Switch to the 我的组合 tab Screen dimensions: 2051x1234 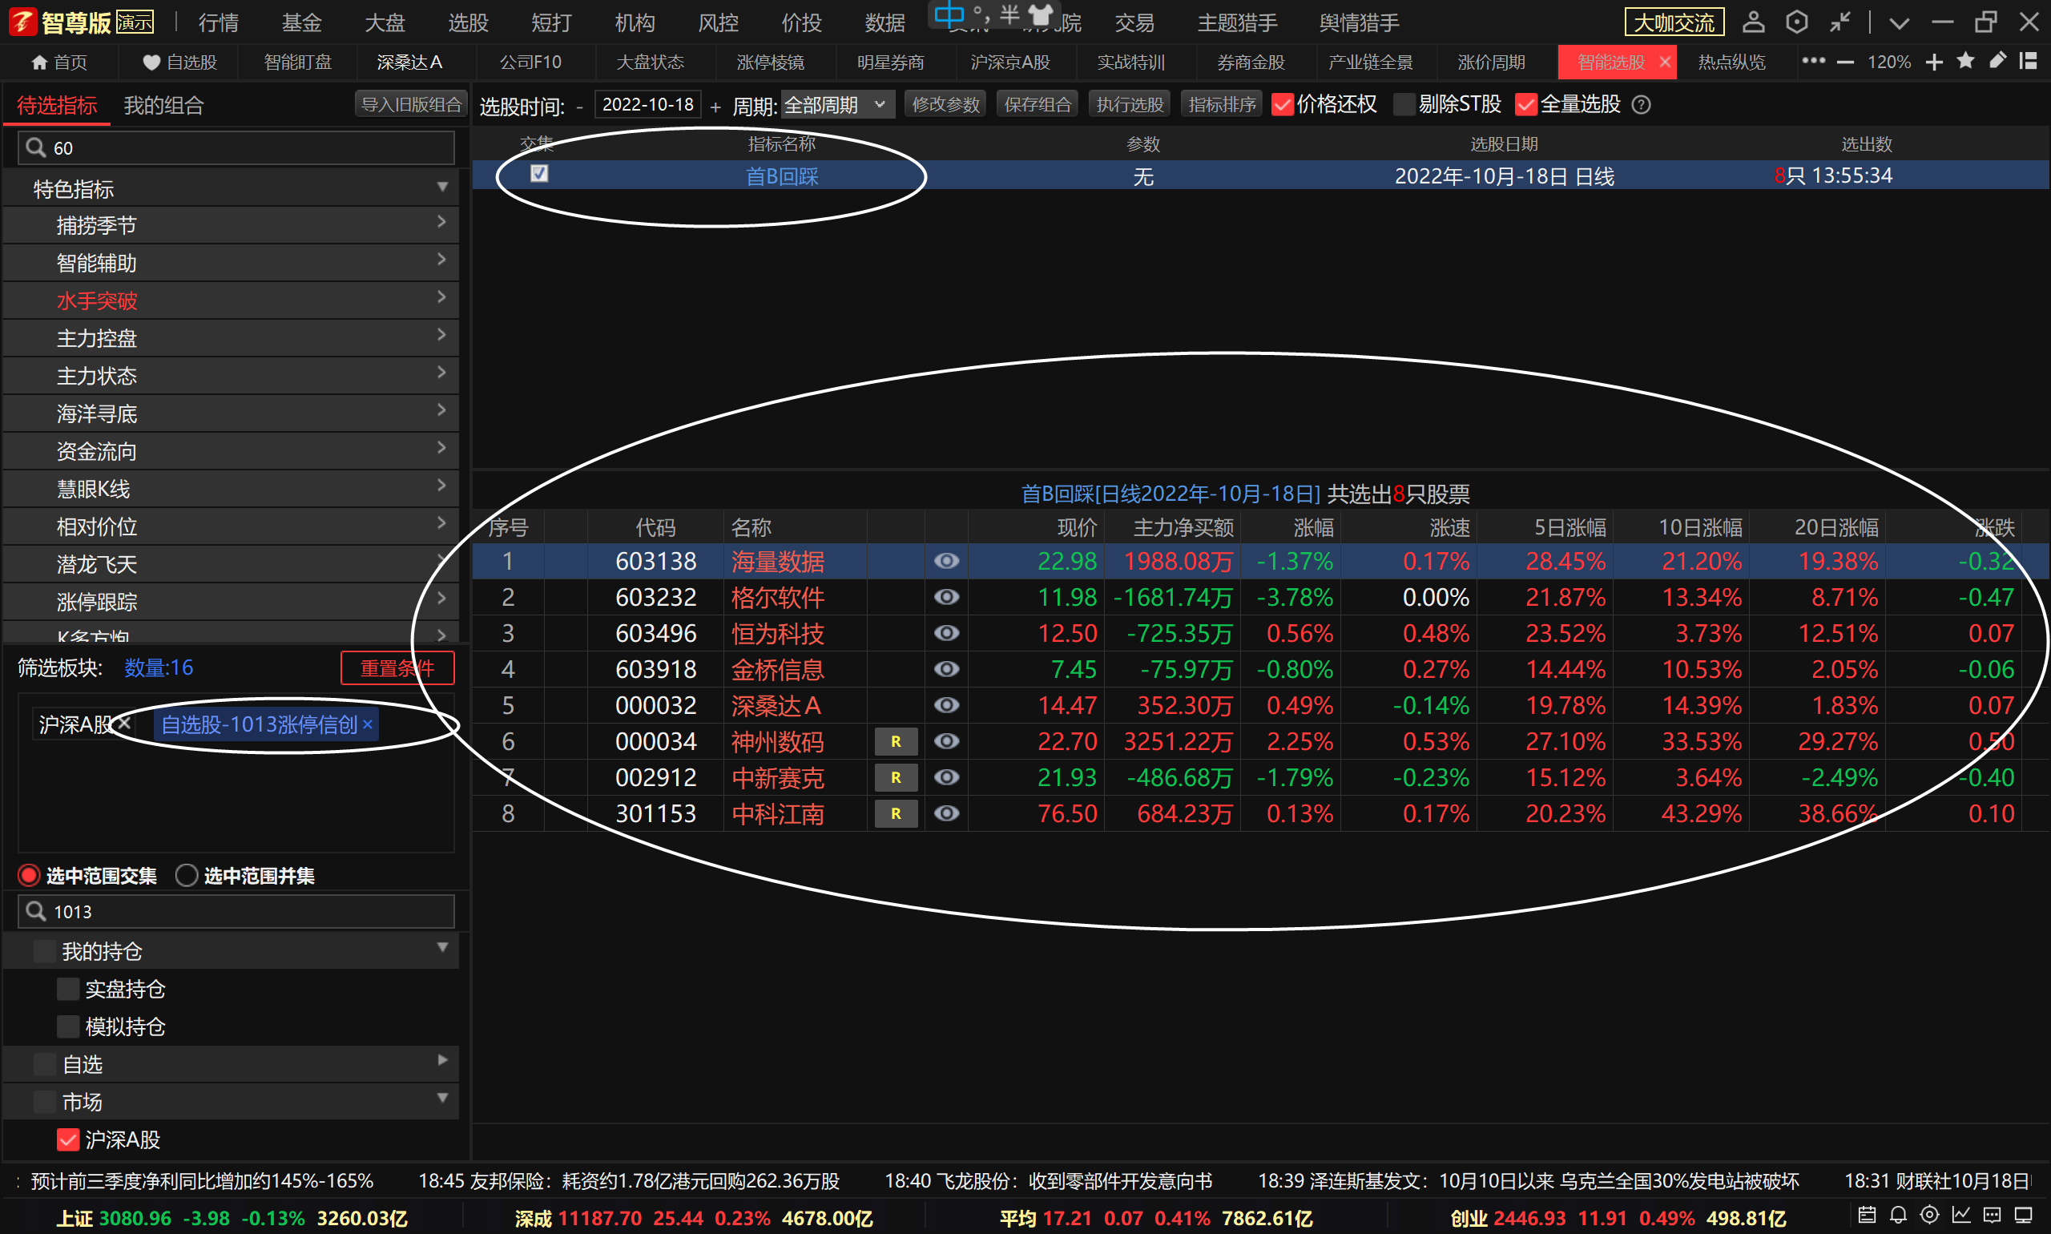pos(163,106)
